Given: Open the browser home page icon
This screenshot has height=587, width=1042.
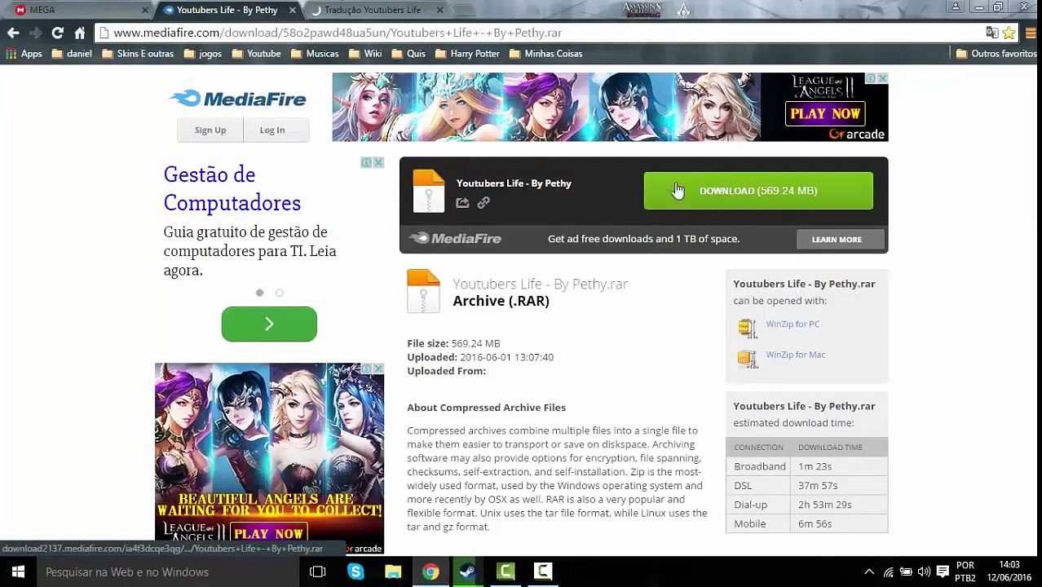Looking at the screenshot, I should point(79,33).
